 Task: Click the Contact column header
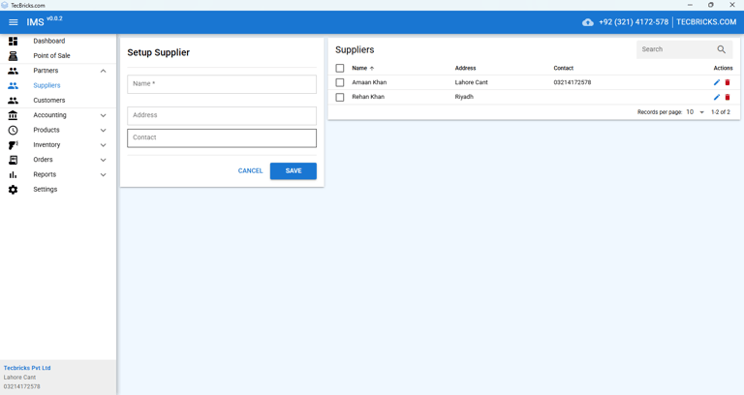tap(563, 69)
